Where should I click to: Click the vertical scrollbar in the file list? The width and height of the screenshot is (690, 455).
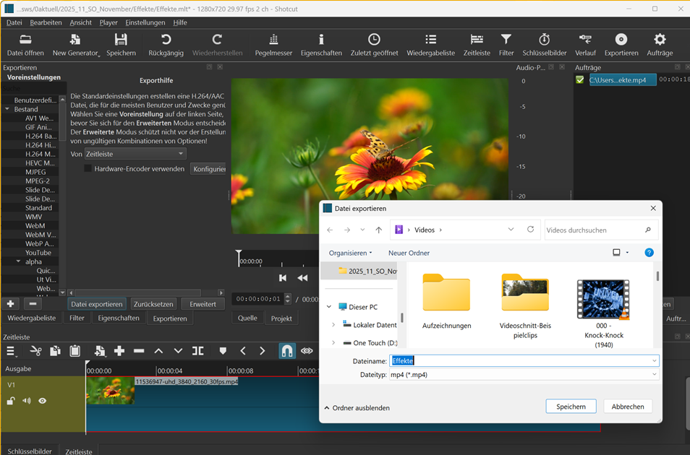(x=657, y=277)
